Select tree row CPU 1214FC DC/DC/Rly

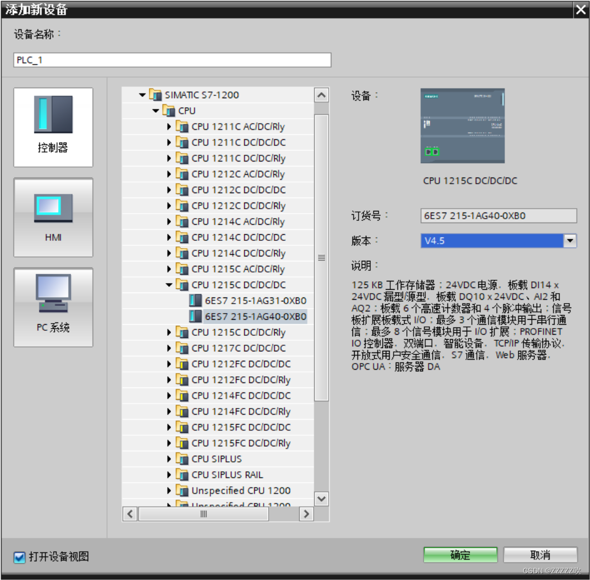(x=218, y=411)
